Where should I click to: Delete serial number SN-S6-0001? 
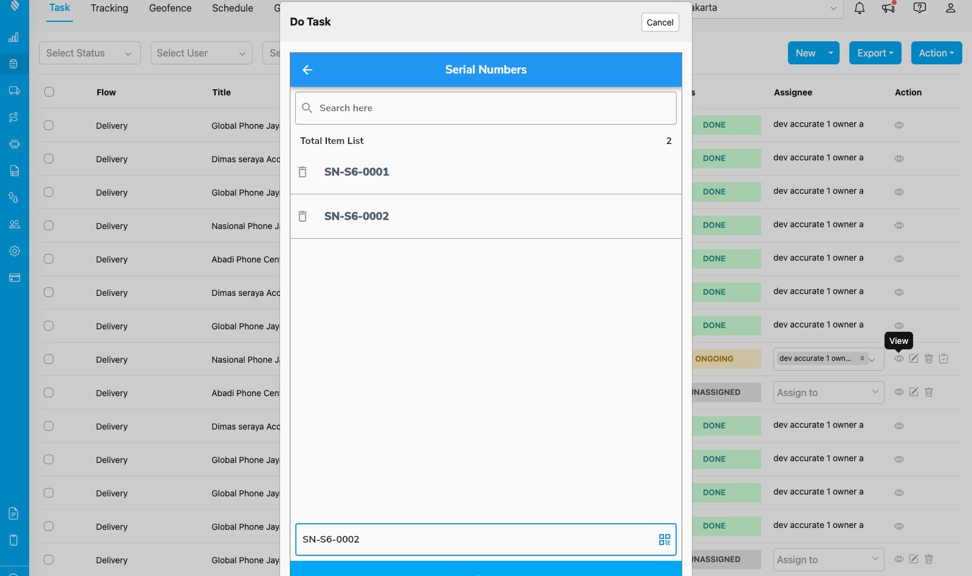303,172
